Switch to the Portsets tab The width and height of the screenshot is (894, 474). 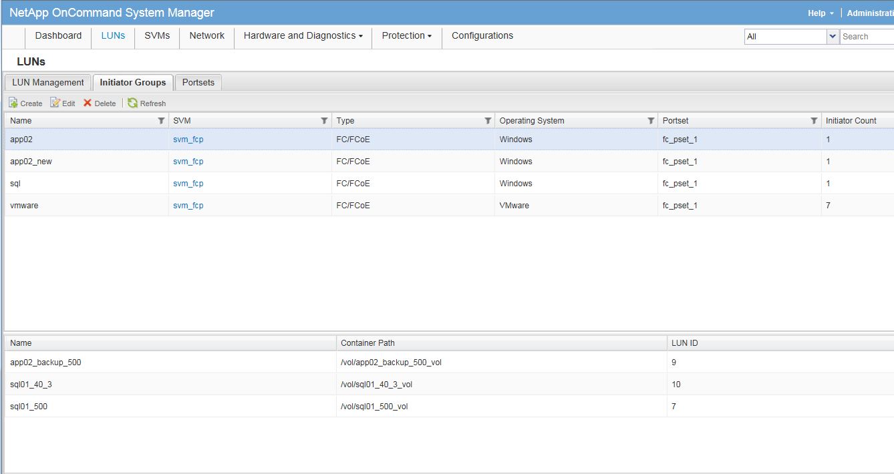point(198,82)
